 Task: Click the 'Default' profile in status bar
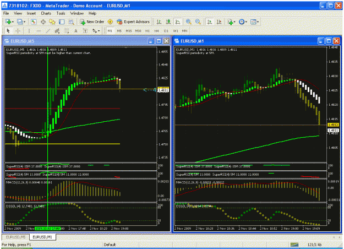pos(110,245)
